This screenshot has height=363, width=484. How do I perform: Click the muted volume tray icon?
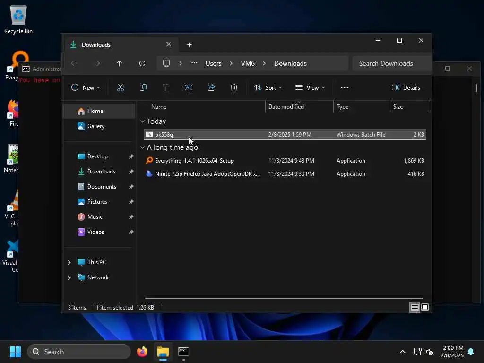tap(430, 352)
